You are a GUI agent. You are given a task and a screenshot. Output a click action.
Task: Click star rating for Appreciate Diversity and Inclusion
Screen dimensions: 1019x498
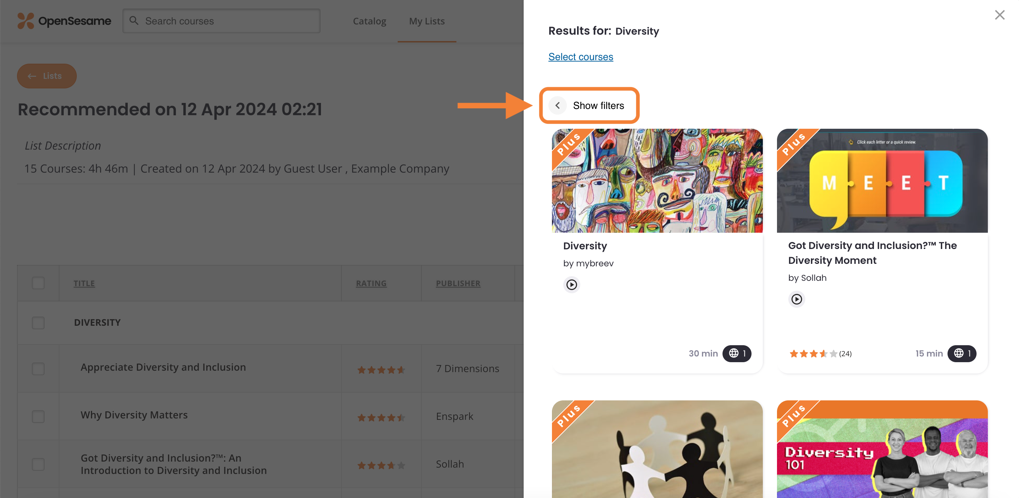click(381, 370)
